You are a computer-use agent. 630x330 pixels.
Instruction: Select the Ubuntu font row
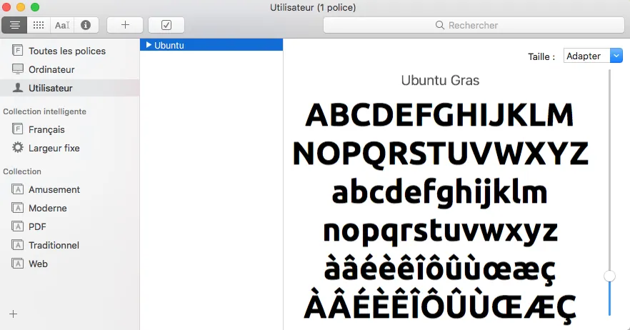click(x=211, y=44)
